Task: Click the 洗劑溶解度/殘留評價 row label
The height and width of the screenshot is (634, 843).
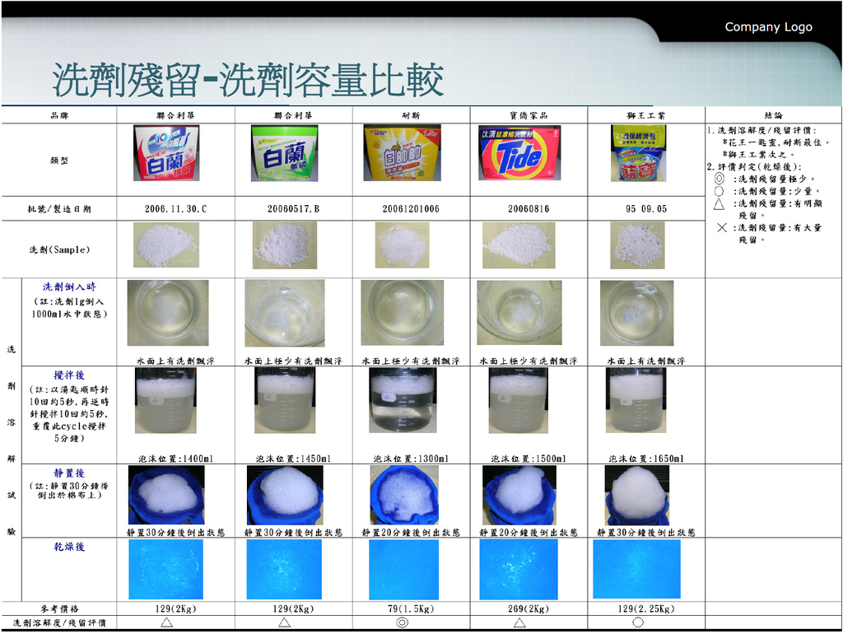Action: 59,622
